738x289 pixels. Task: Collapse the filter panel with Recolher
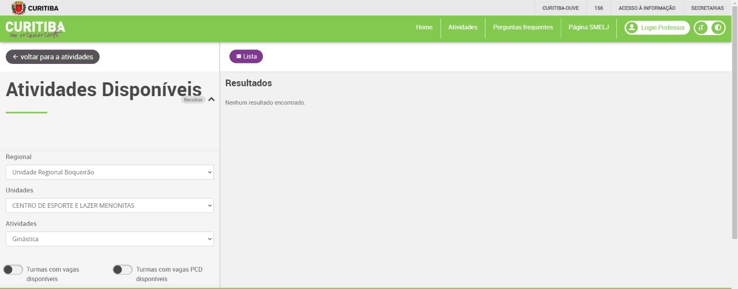(x=193, y=100)
